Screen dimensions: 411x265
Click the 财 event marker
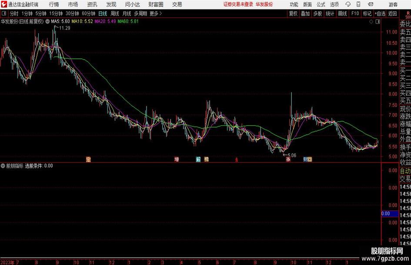(x=305, y=159)
